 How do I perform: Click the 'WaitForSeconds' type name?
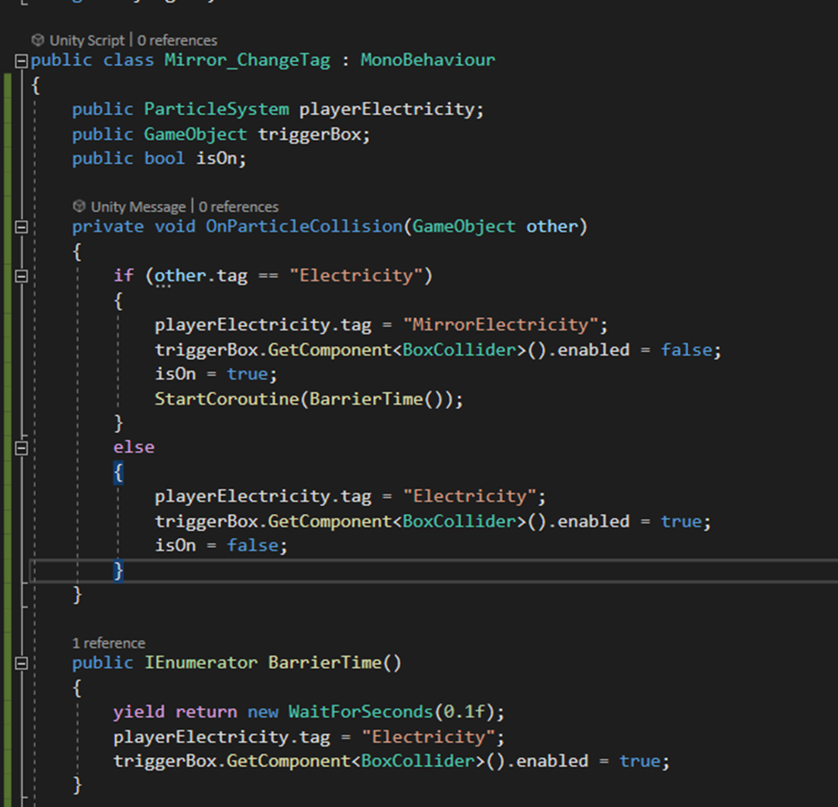point(360,712)
